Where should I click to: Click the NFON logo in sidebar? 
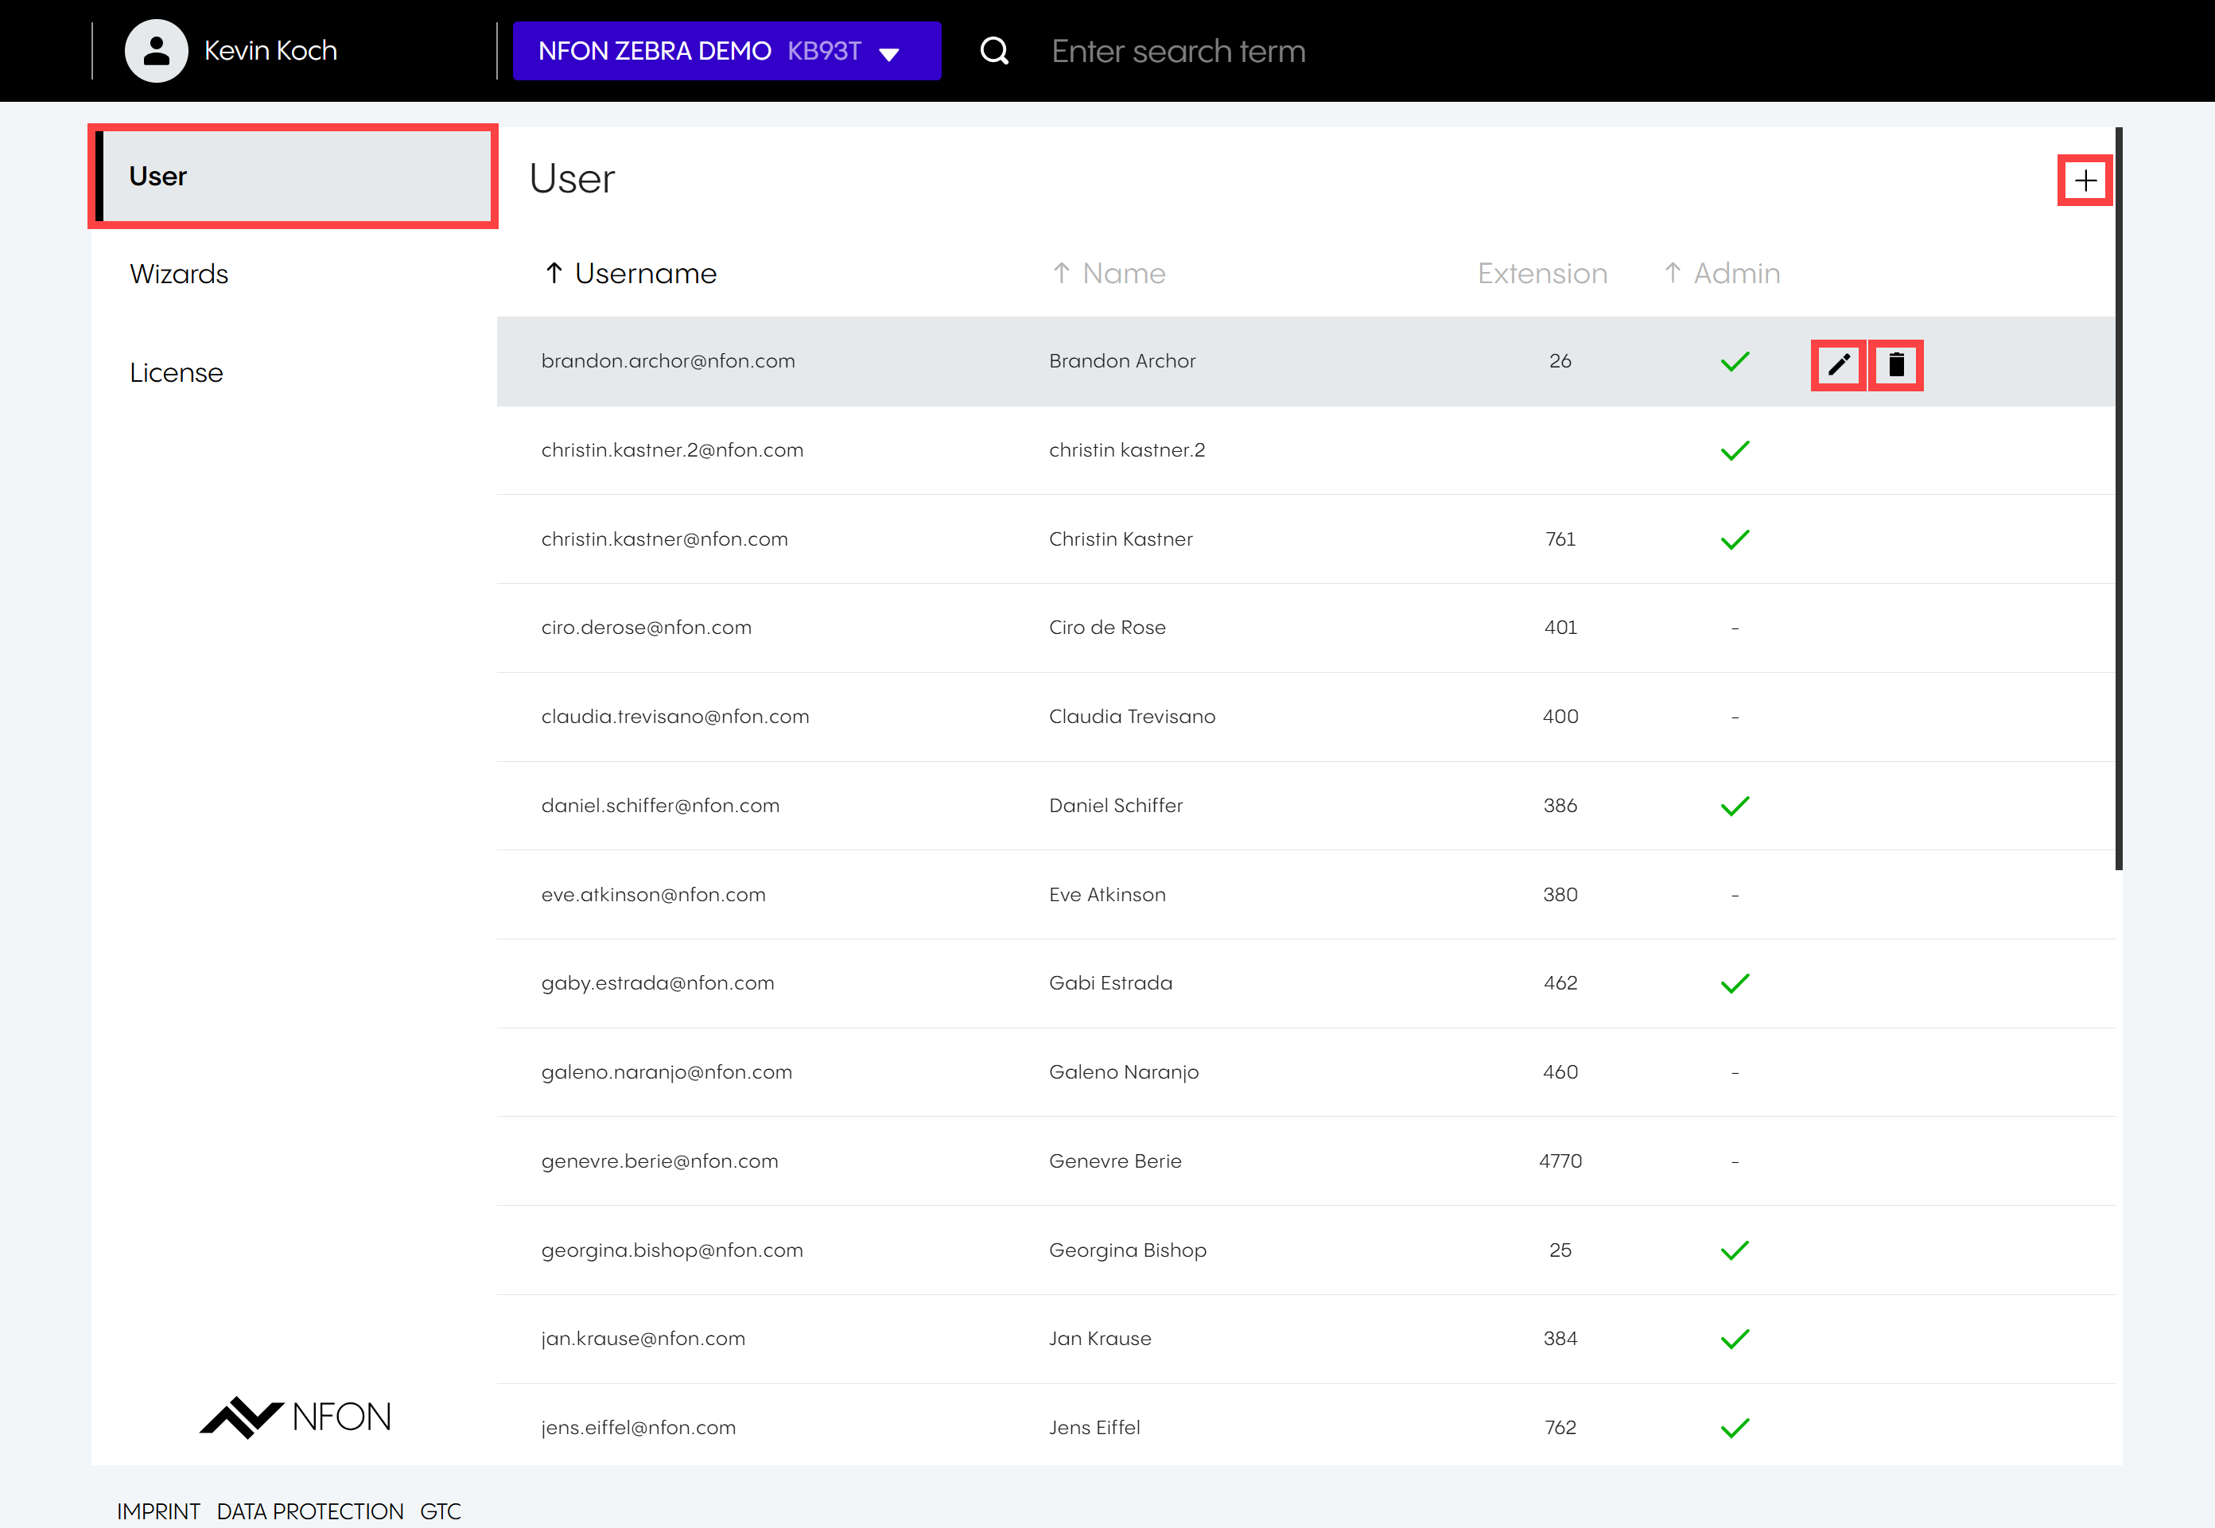point(295,1417)
